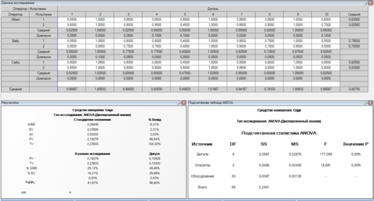Click the Результаты panel title bar
The width and height of the screenshot is (374, 201).
click(x=87, y=103)
